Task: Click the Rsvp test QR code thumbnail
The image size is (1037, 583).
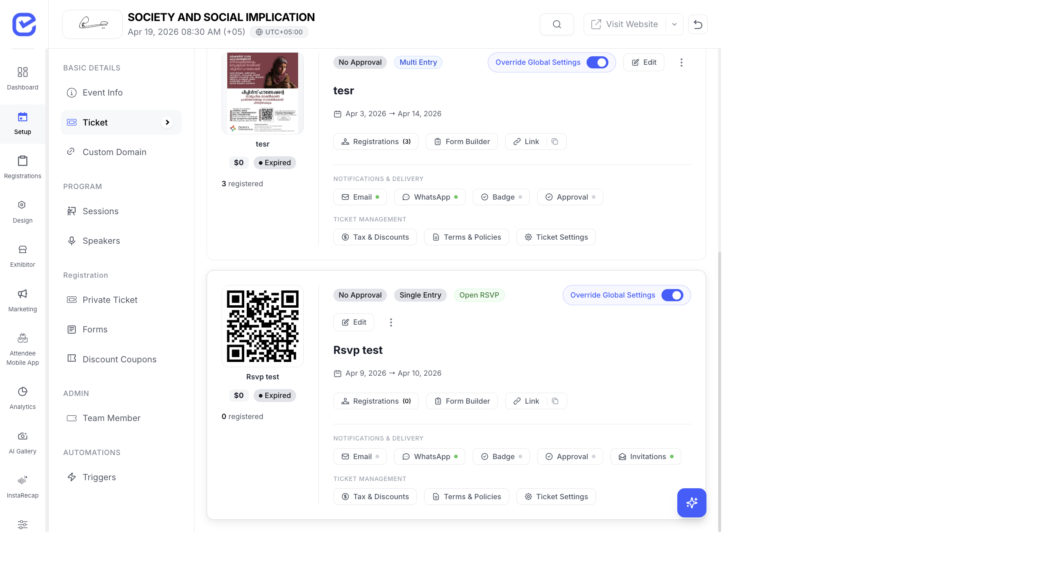Action: click(x=262, y=326)
